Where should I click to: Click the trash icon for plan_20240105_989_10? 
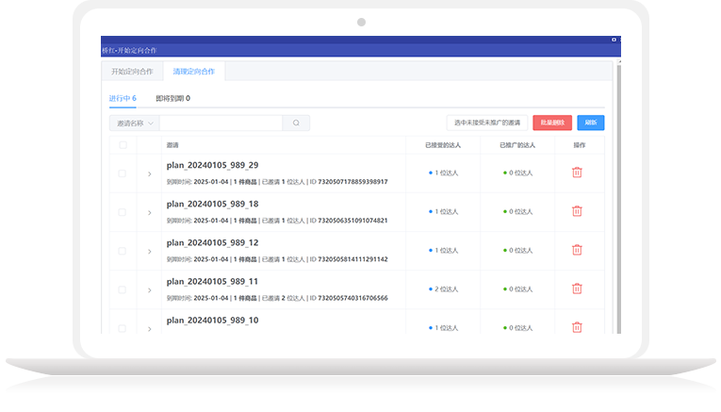[577, 327]
